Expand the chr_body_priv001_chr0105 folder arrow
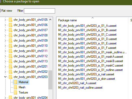 pos(5,20)
